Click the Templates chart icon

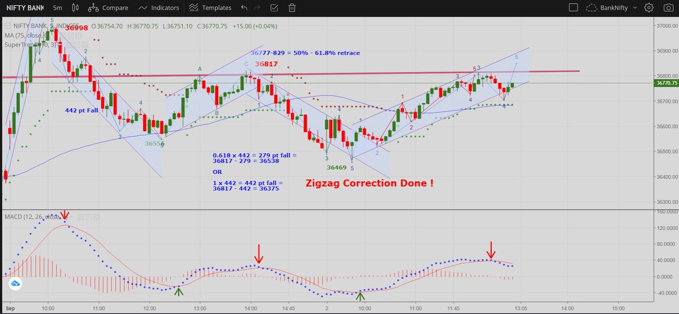pyautogui.click(x=194, y=8)
